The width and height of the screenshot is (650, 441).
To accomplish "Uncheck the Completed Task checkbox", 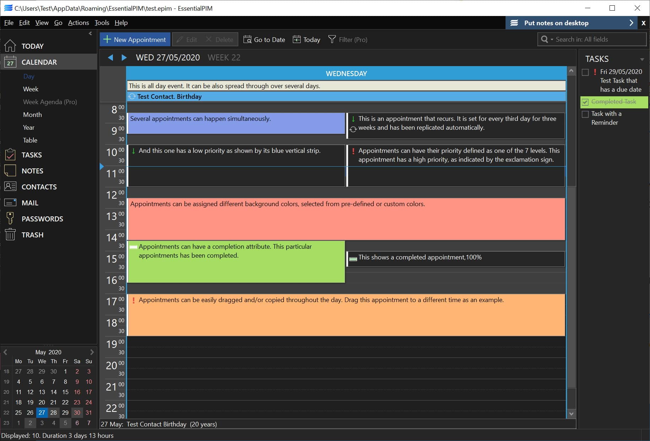I will click(x=585, y=102).
